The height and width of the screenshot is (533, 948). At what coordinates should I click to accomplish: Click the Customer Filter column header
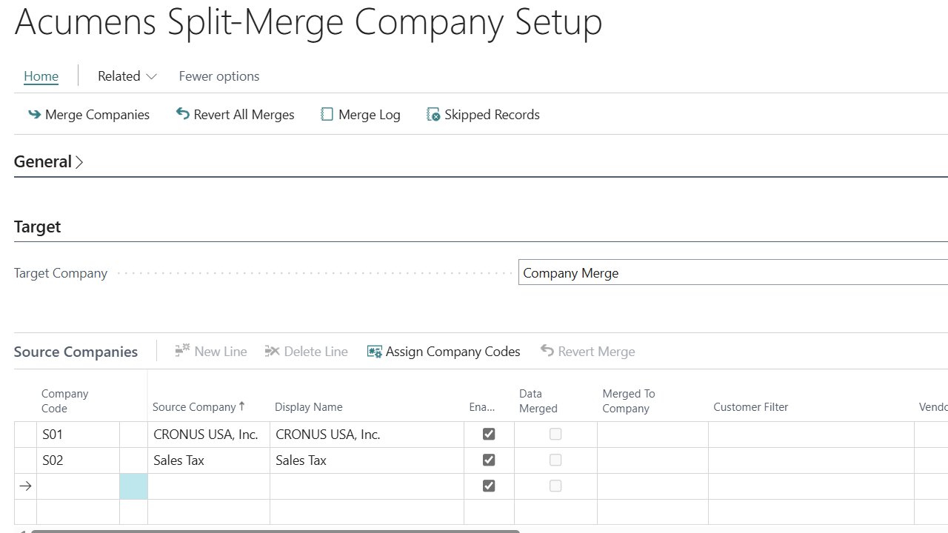coord(751,407)
